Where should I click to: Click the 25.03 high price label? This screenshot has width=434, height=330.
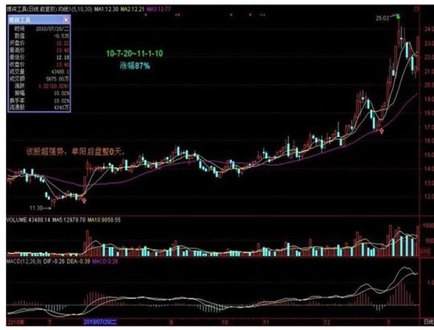[383, 18]
